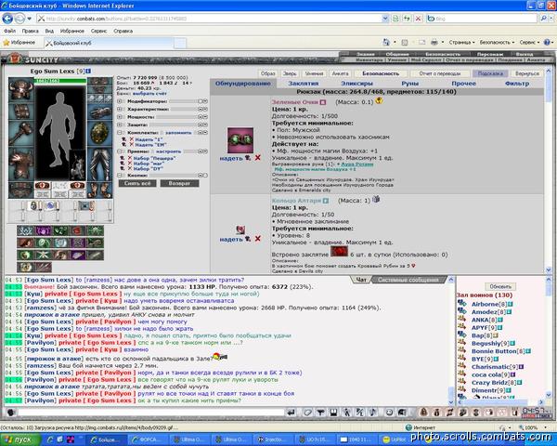Viewport: 557px width, 446px height.
Task: Focus the chat message input field
Action: [149, 413]
